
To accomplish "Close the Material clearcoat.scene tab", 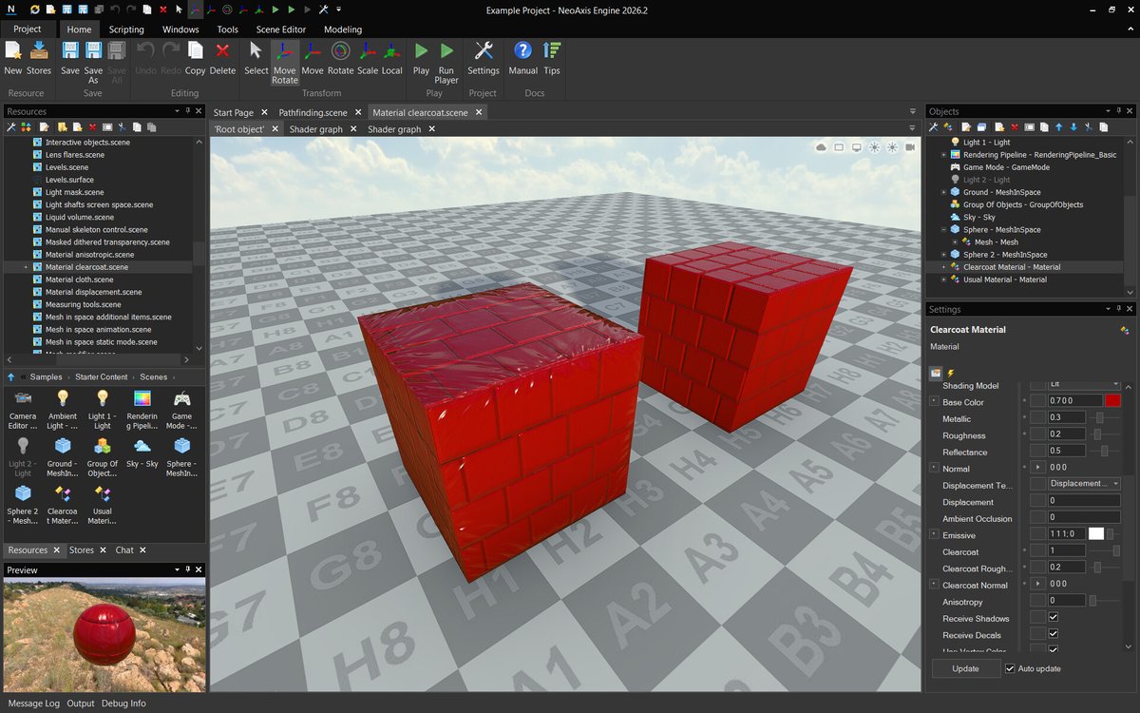I will tap(479, 112).
